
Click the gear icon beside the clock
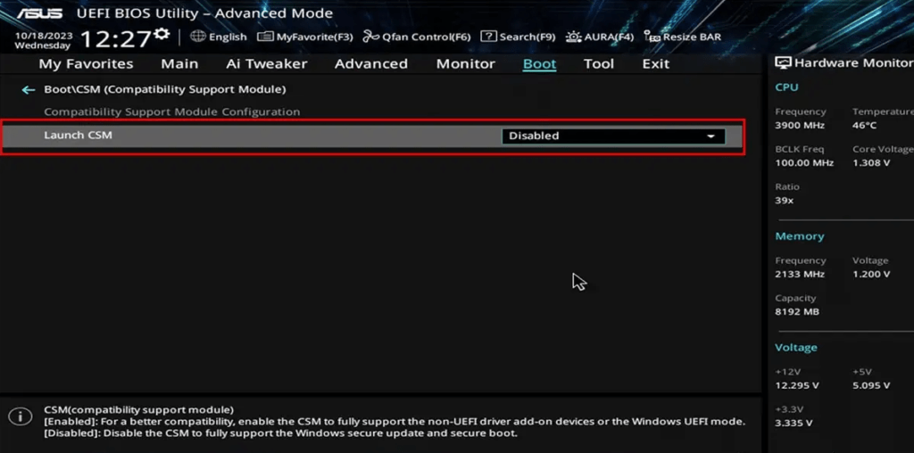coord(162,34)
